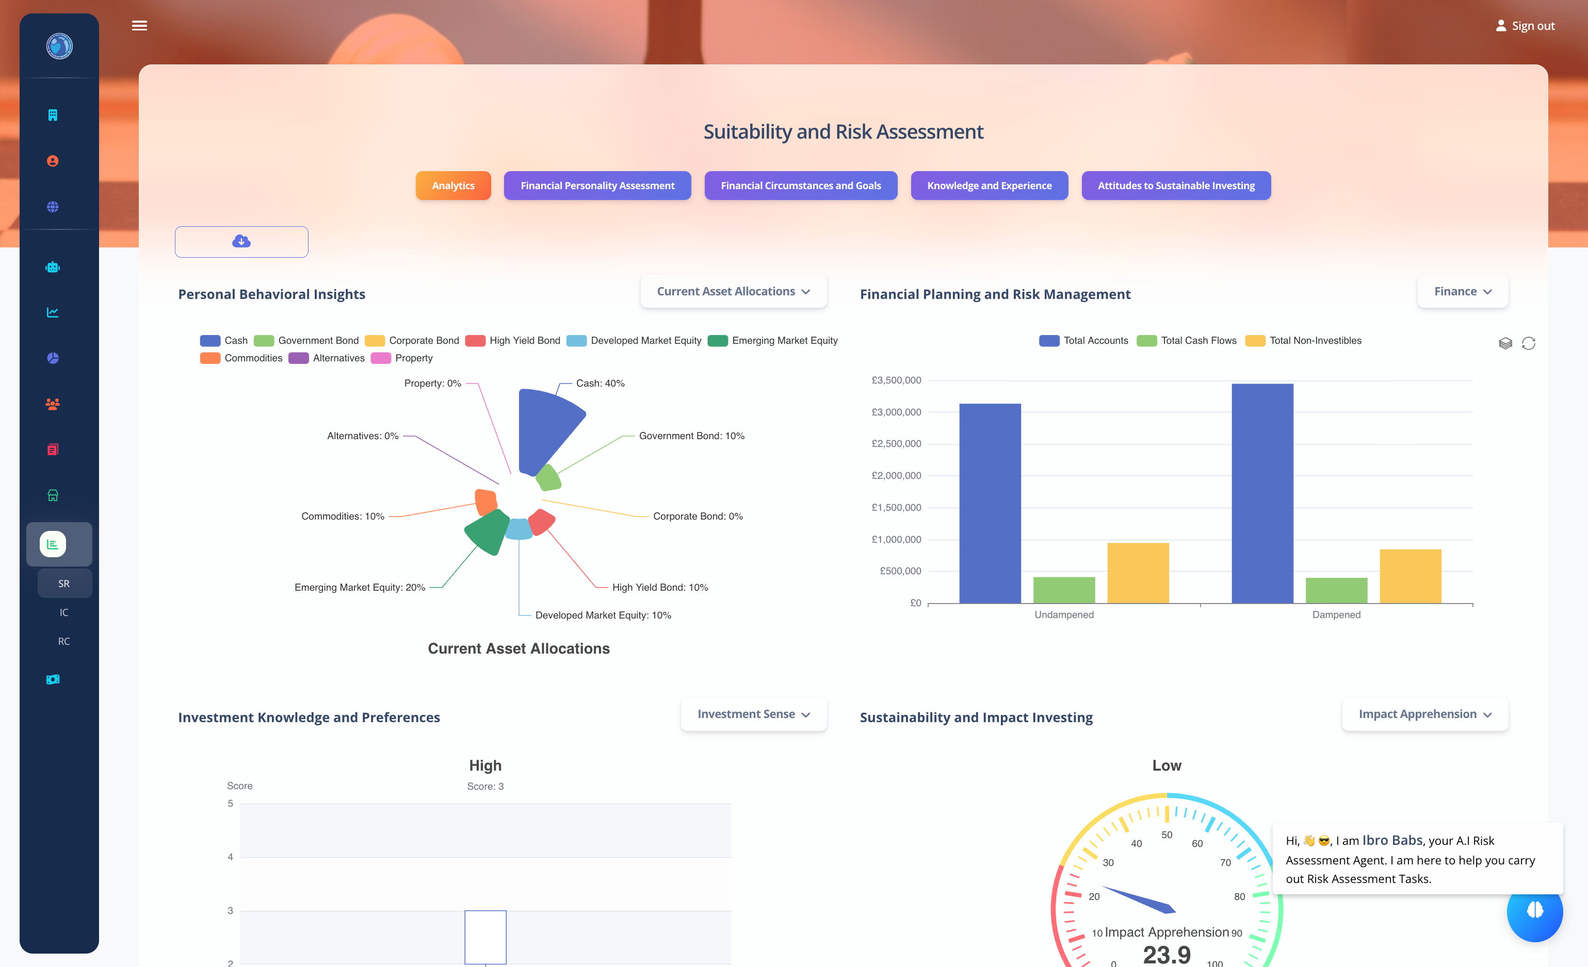Open the SR sub-item under the active sidebar section

[64, 582]
